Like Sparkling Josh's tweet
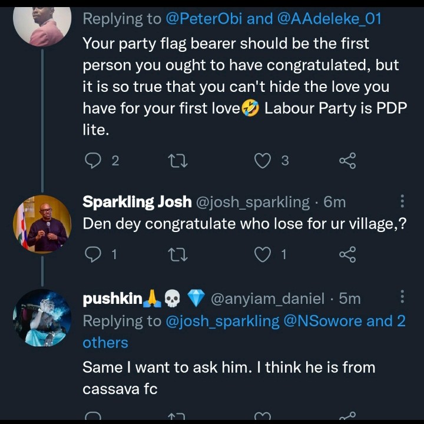This screenshot has height=424, width=424. 262,254
